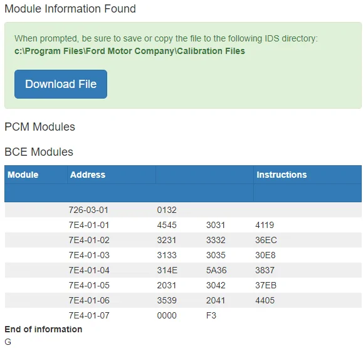Viewport: 363px width, 348px height.
Task: Select value 3539 in the 7E4-01-06 row
Action: pos(167,300)
